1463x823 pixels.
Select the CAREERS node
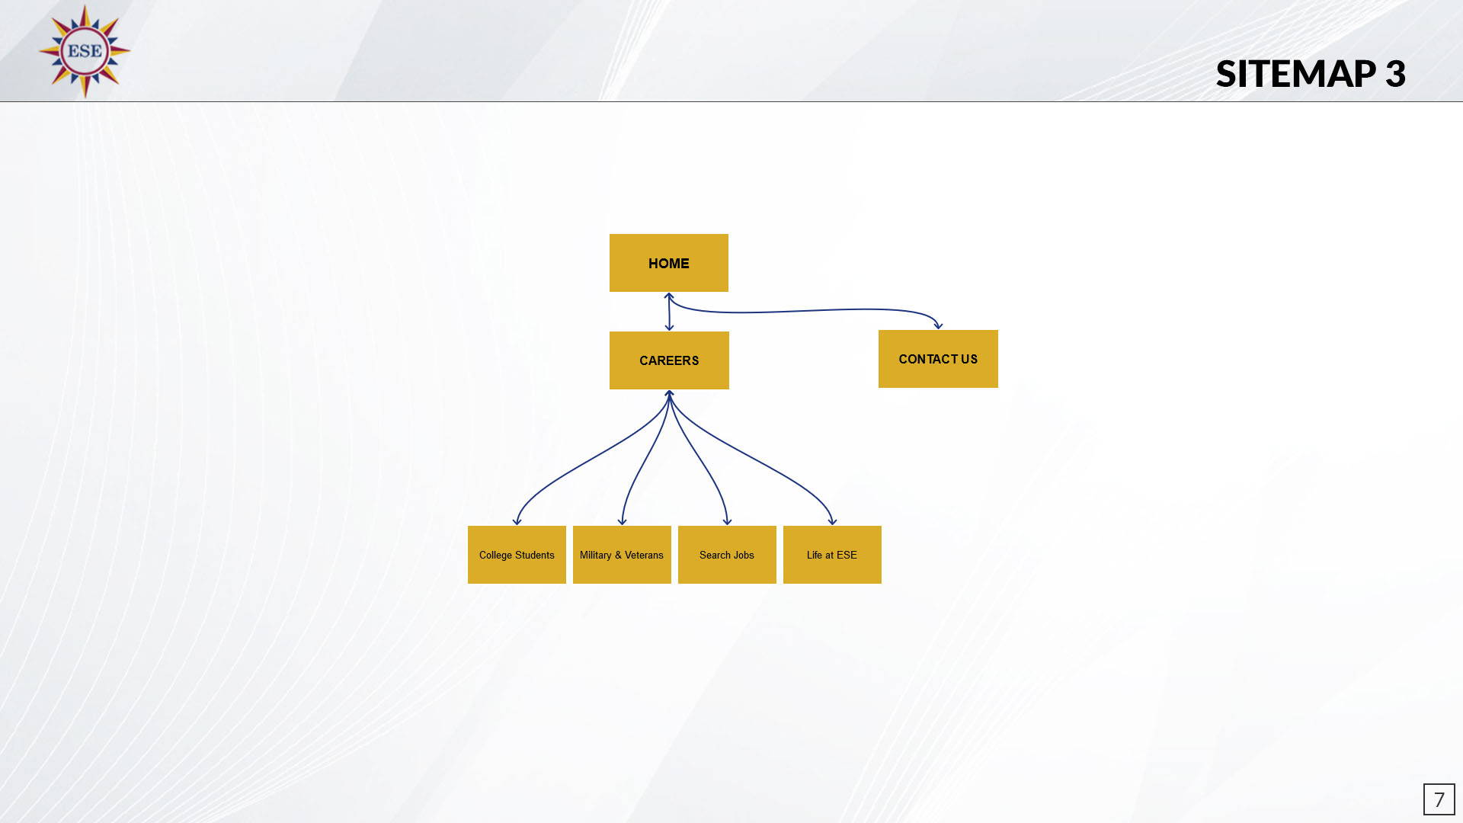pos(668,360)
